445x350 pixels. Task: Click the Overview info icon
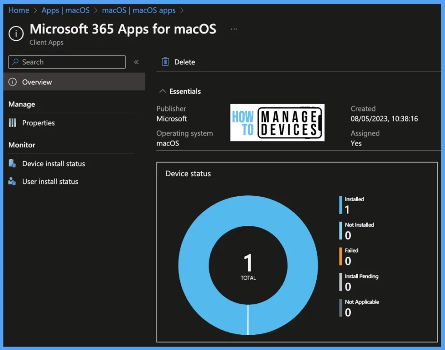tap(13, 82)
